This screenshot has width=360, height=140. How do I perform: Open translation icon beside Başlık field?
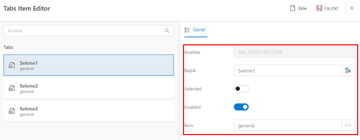(x=348, y=70)
